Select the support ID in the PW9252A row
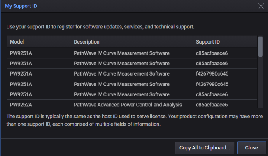 212,105
